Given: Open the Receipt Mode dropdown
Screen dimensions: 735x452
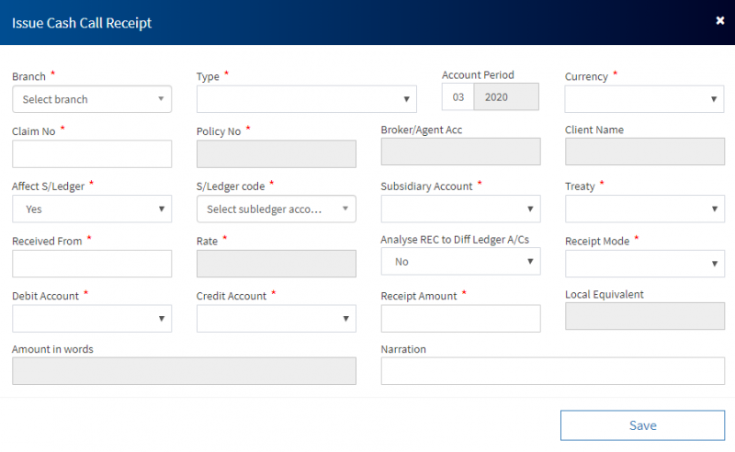Looking at the screenshot, I should 644,265.
